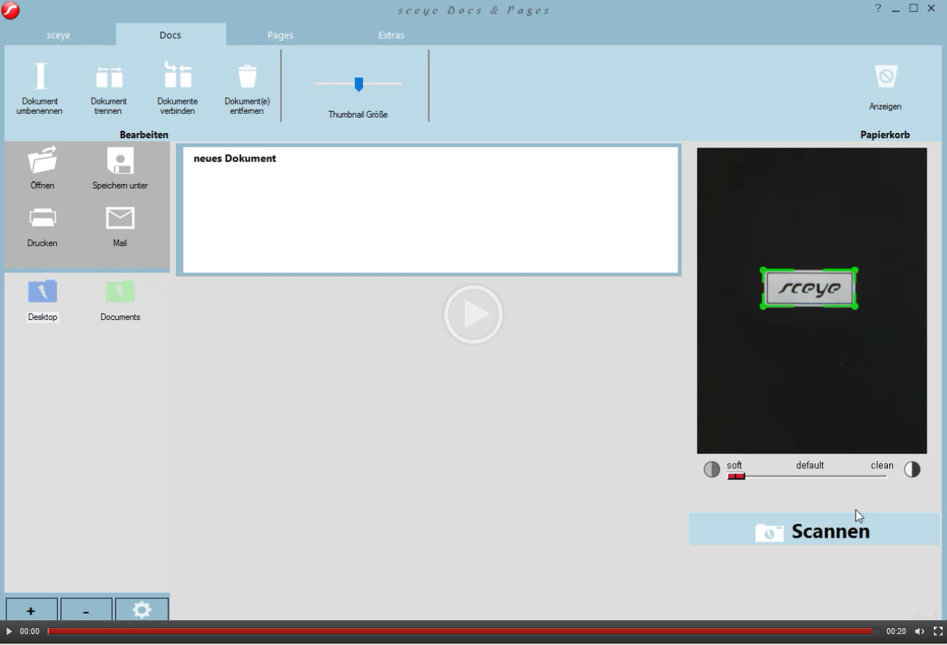
Task: Click the clean contrast half-circle icon
Action: 912,469
